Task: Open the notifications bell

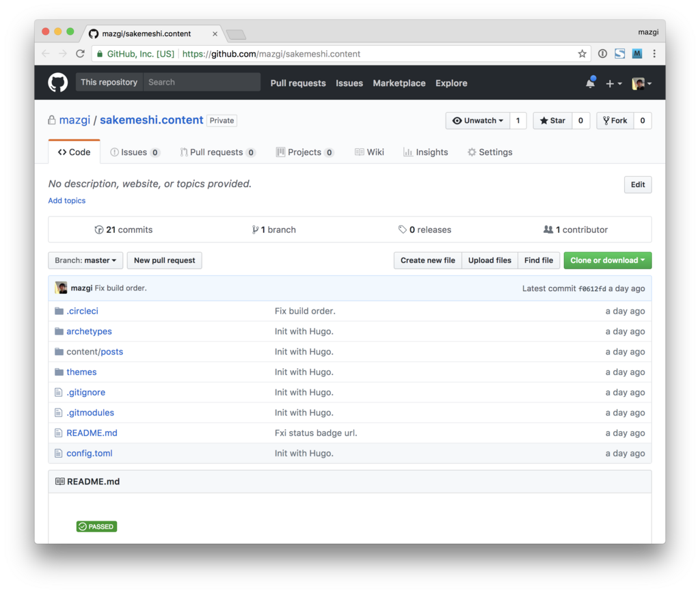Action: pyautogui.click(x=590, y=83)
